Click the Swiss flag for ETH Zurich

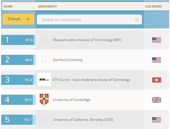pyautogui.click(x=157, y=80)
